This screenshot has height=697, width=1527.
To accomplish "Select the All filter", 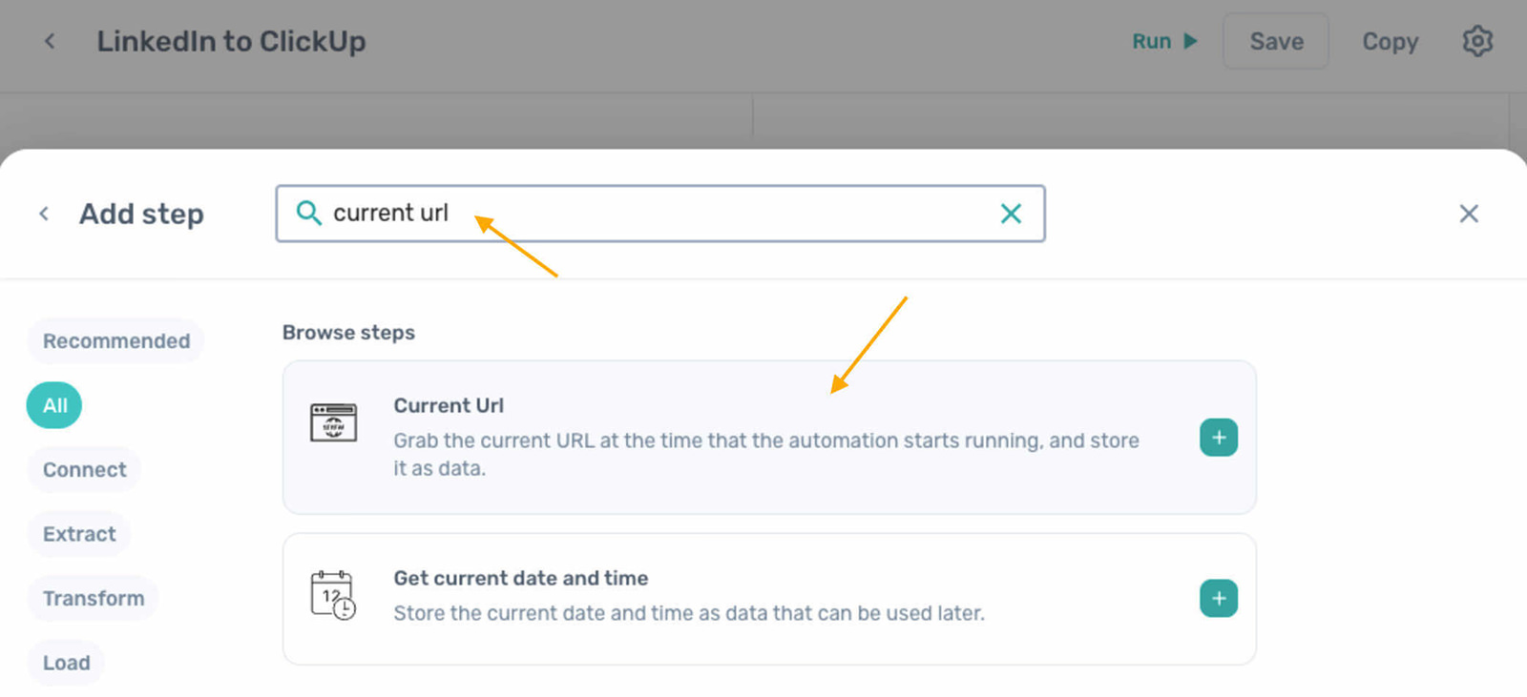I will point(54,405).
